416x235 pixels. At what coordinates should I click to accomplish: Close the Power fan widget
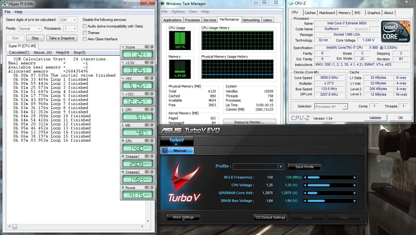152,188
